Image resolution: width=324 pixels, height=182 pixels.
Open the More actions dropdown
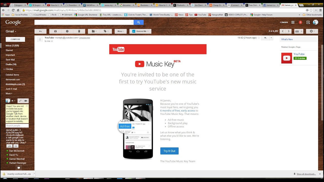click(x=120, y=31)
